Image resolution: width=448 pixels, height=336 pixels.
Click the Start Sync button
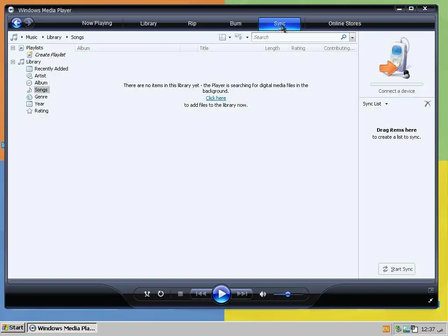click(396, 269)
